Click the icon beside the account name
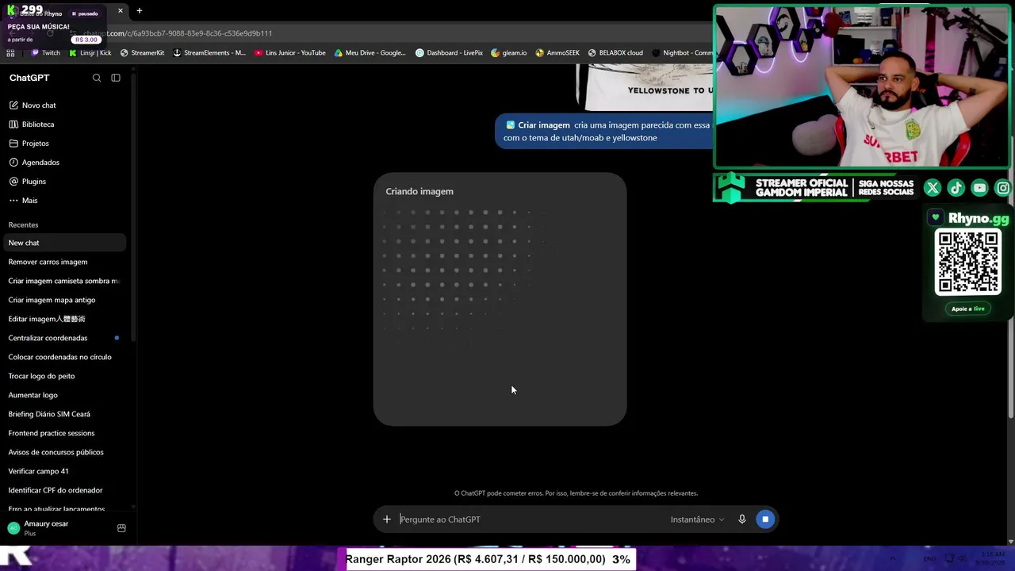The width and height of the screenshot is (1015, 571). [121, 528]
